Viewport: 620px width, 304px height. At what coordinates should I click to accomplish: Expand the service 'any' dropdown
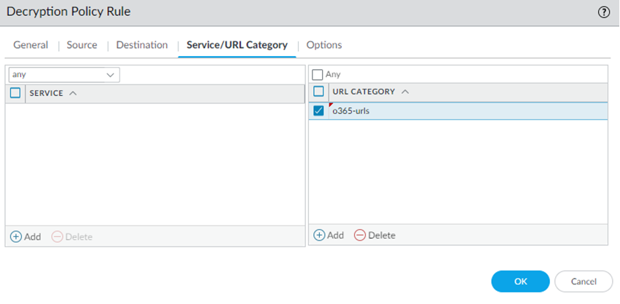(x=111, y=74)
